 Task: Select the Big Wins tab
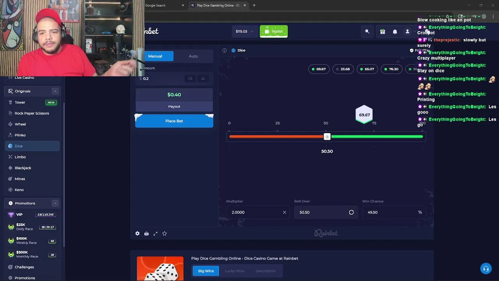point(206,271)
